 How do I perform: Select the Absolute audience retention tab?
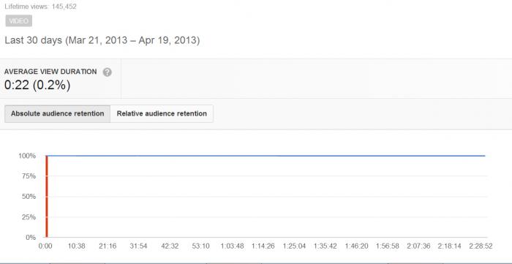pos(58,113)
